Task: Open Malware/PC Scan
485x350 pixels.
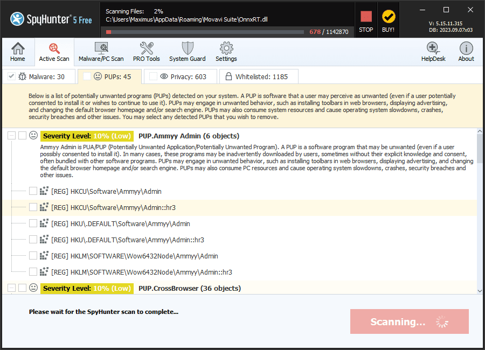Action: 101,52
